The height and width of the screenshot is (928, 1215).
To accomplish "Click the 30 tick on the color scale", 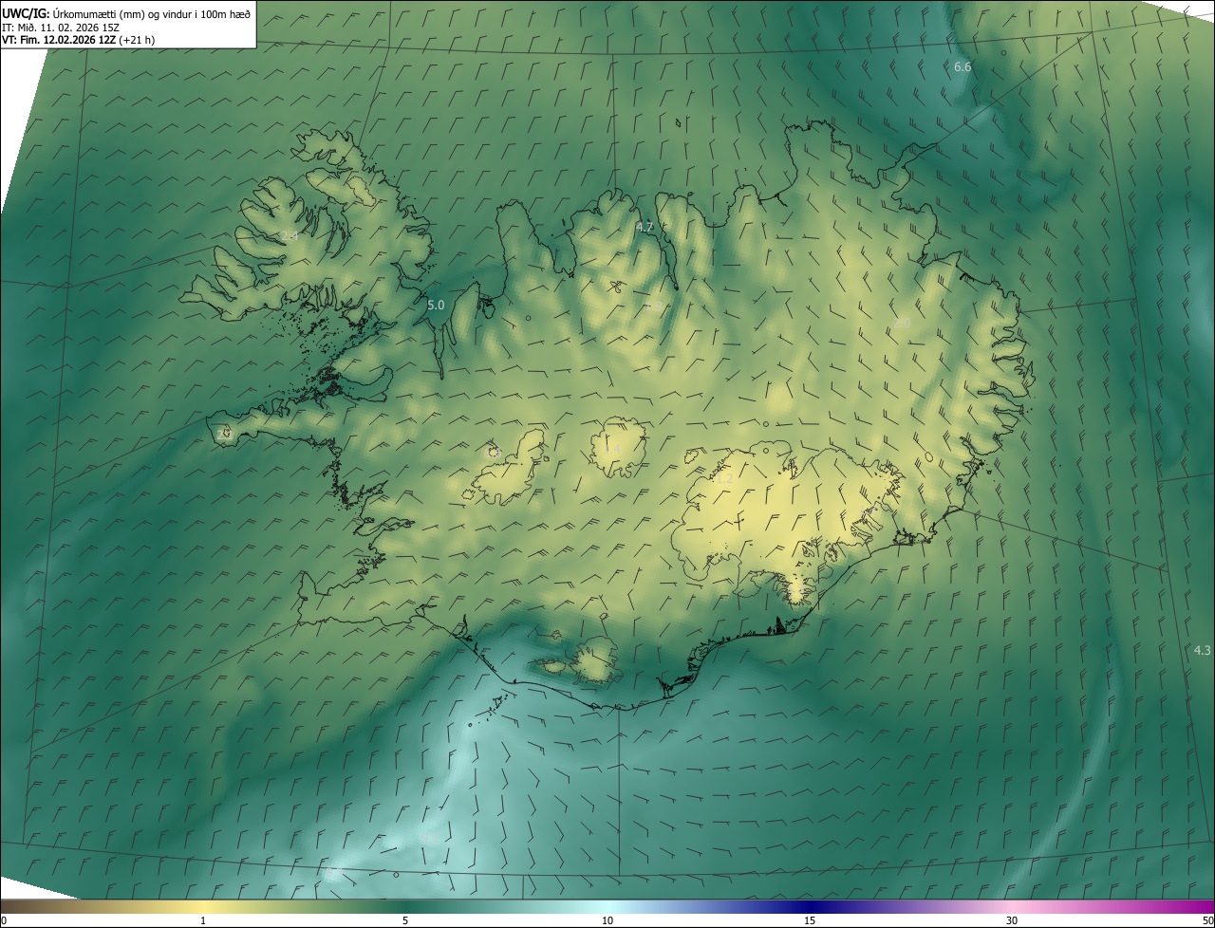I will click(1012, 921).
